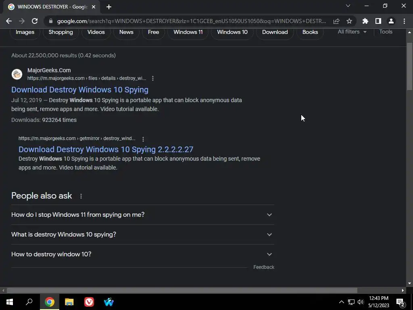Viewport: 413px width, 310px height.
Task: Open search Tools
Action: 386,32
